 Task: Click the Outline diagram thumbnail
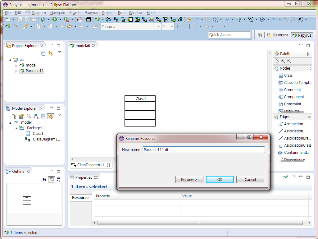[x=27, y=201]
